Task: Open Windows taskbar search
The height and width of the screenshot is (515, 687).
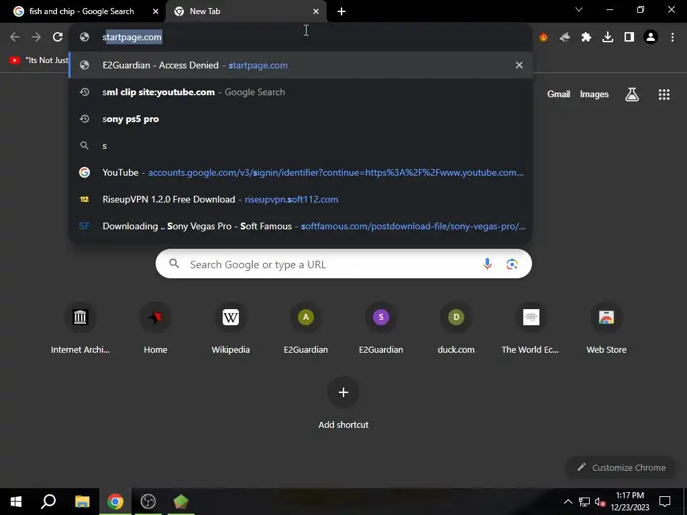Action: click(48, 502)
